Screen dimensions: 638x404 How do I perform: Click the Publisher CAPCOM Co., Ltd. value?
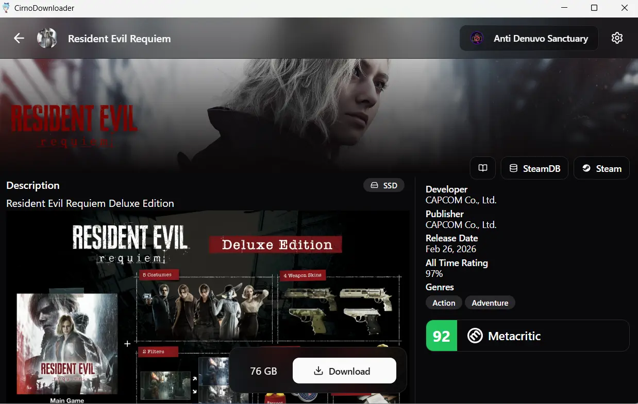pos(461,225)
